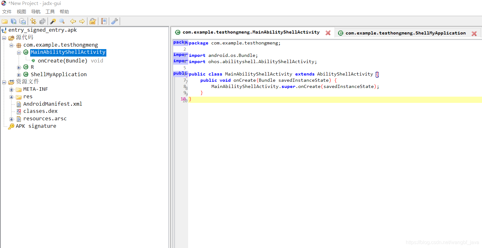Click the APK signature key icon
The height and width of the screenshot is (248, 482).
click(11, 126)
